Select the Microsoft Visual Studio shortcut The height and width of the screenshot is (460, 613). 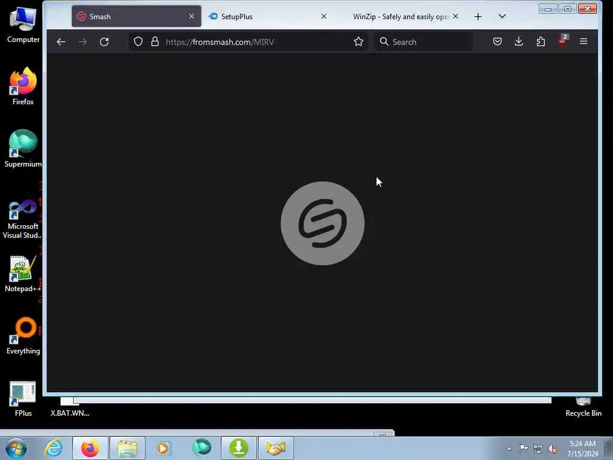point(23,219)
